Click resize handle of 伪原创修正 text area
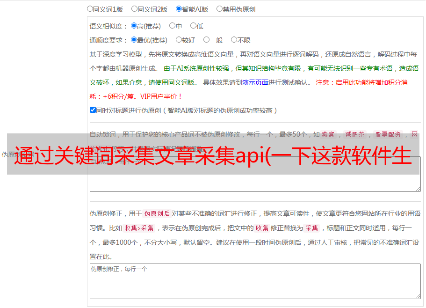The image size is (426, 308). [418, 296]
